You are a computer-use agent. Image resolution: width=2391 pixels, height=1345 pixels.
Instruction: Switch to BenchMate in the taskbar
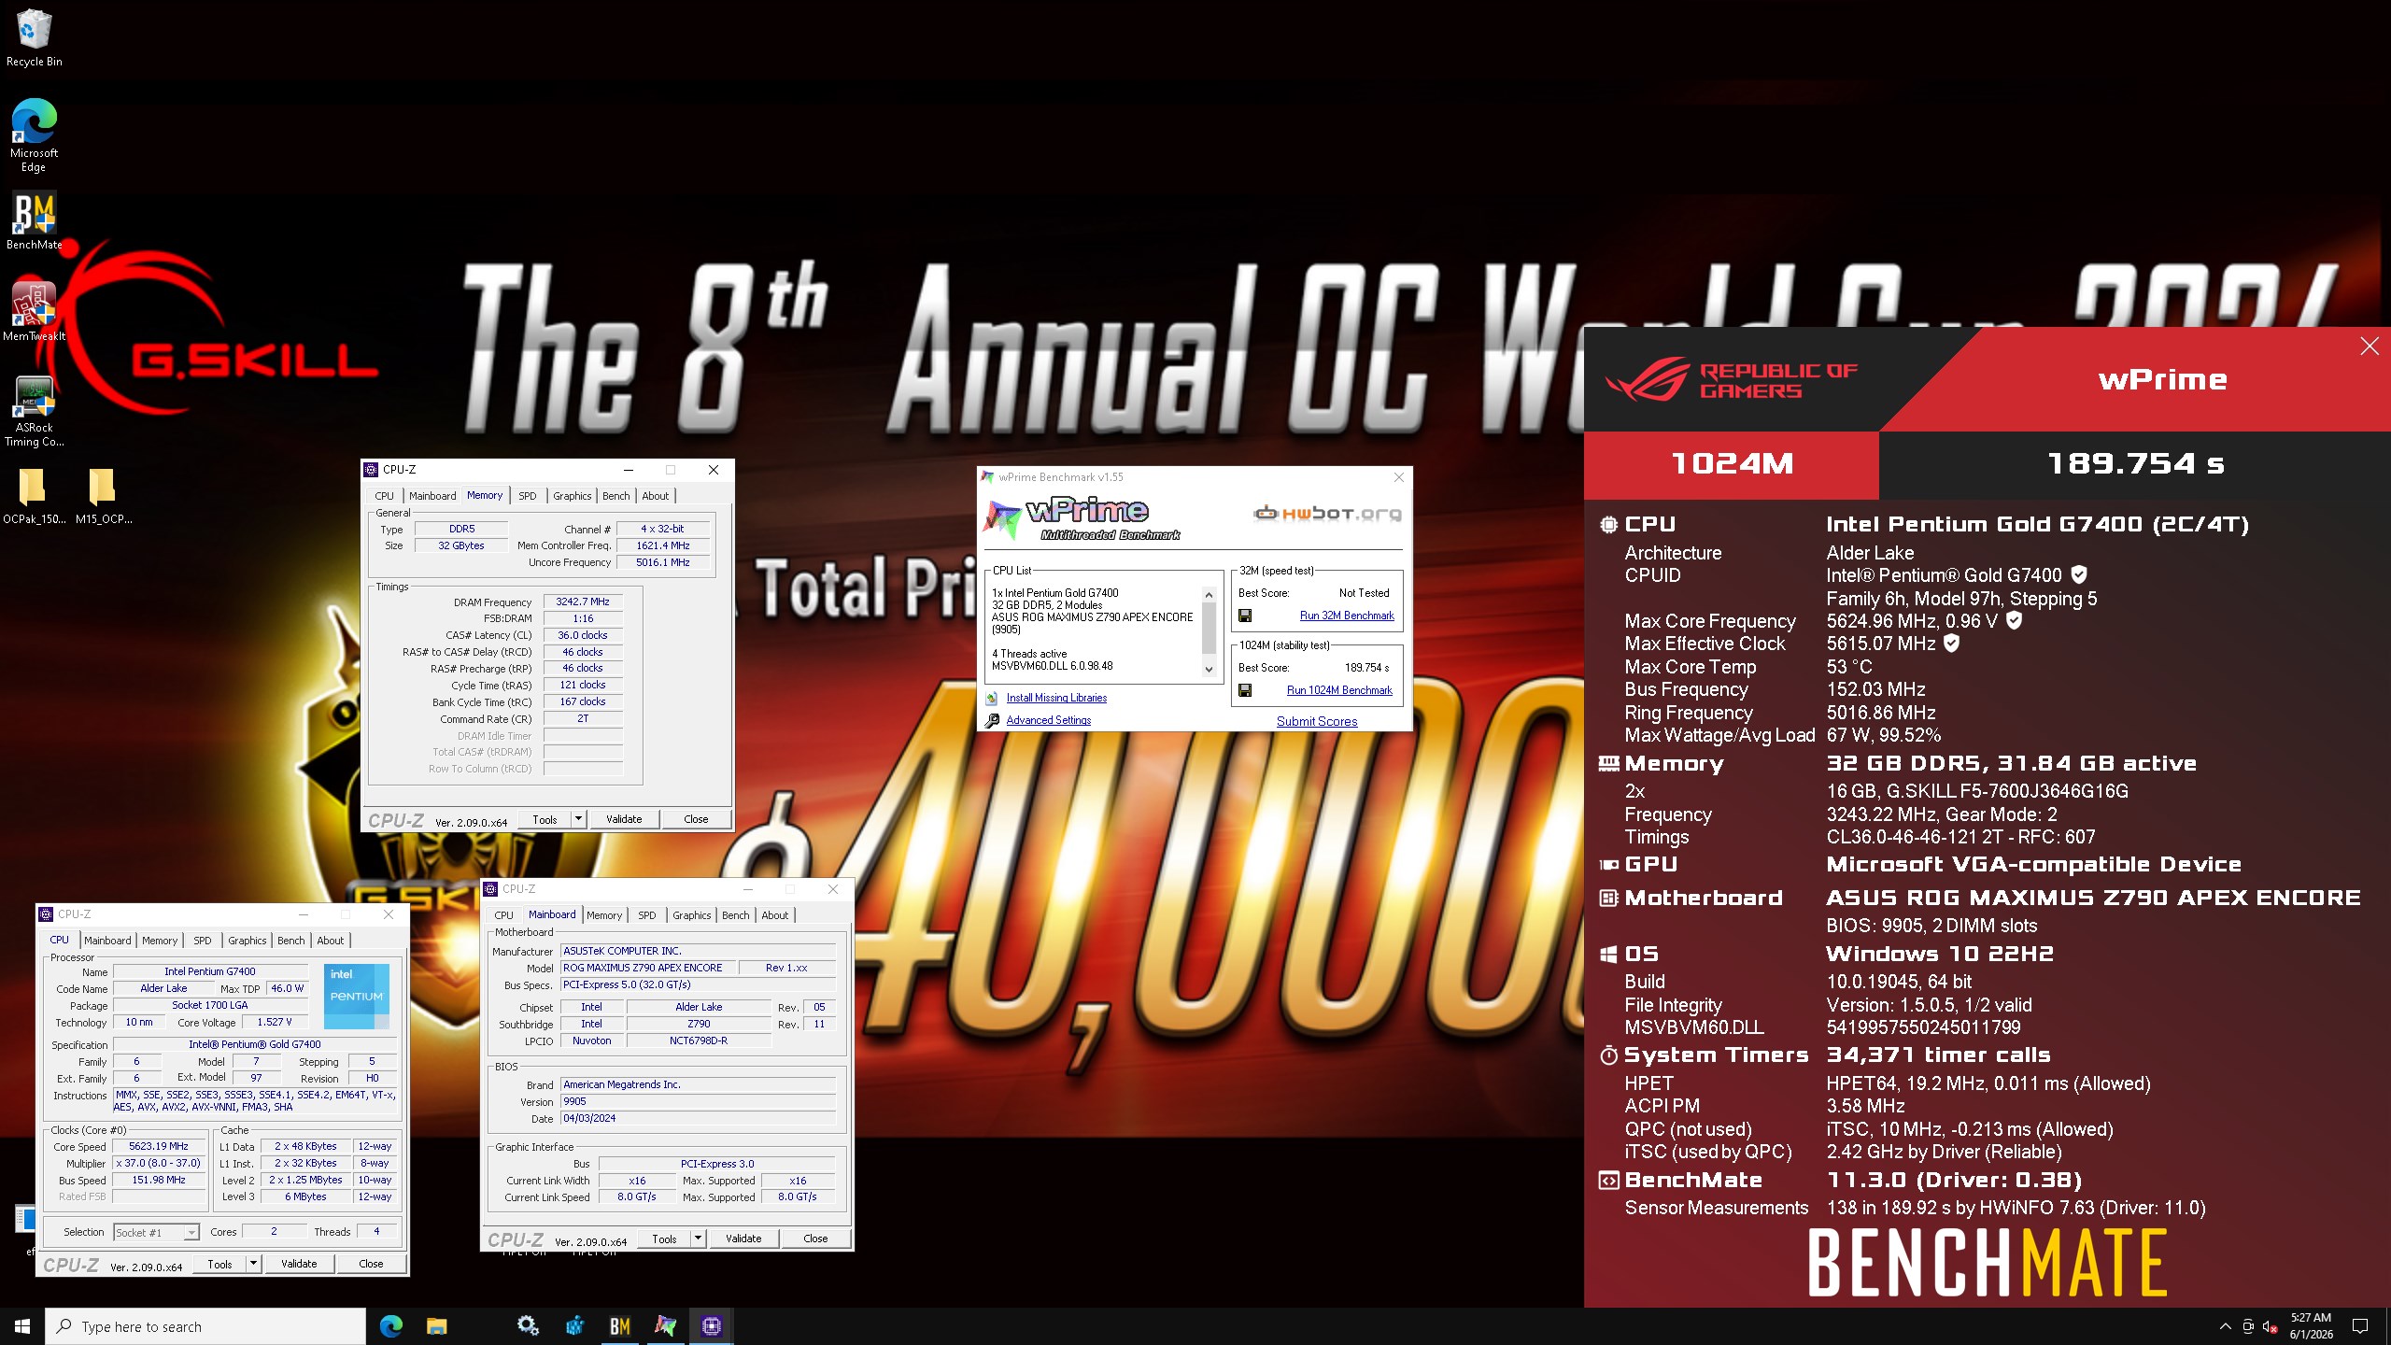click(x=619, y=1326)
